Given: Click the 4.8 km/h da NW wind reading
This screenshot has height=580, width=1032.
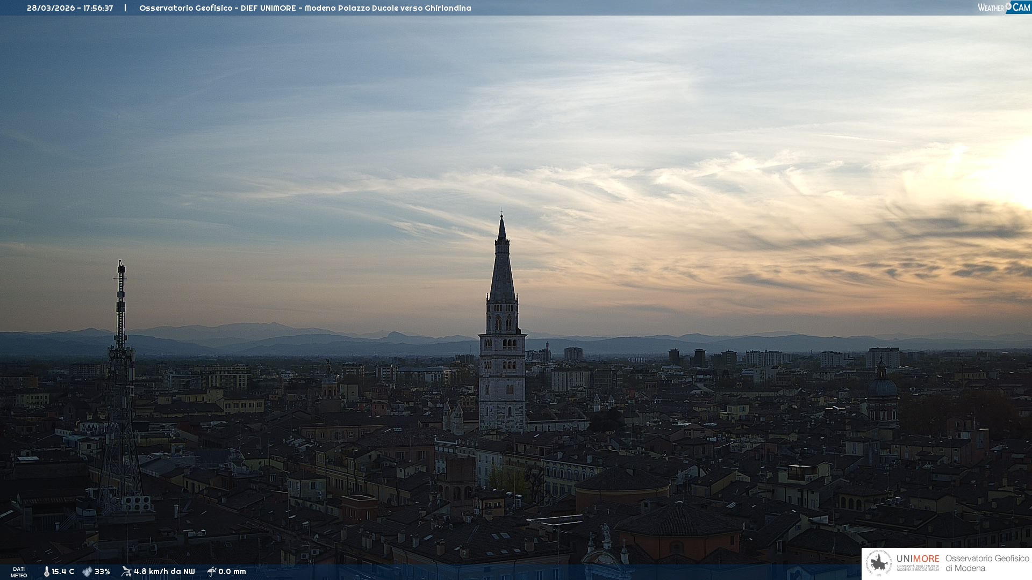Looking at the screenshot, I should (164, 571).
